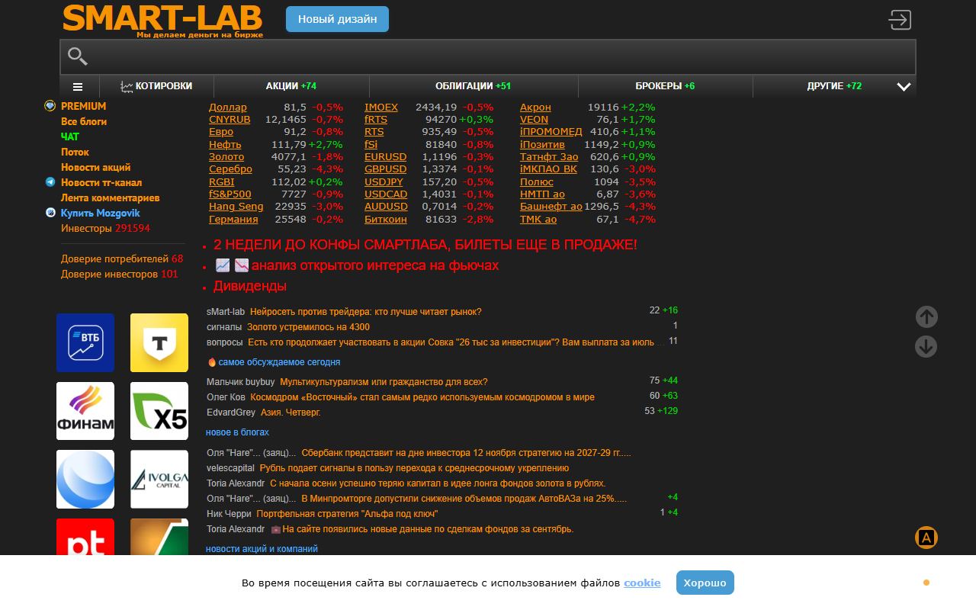Image resolution: width=976 pixels, height=610 pixels.
Task: Open the Облигации +51 menu
Action: tap(474, 86)
